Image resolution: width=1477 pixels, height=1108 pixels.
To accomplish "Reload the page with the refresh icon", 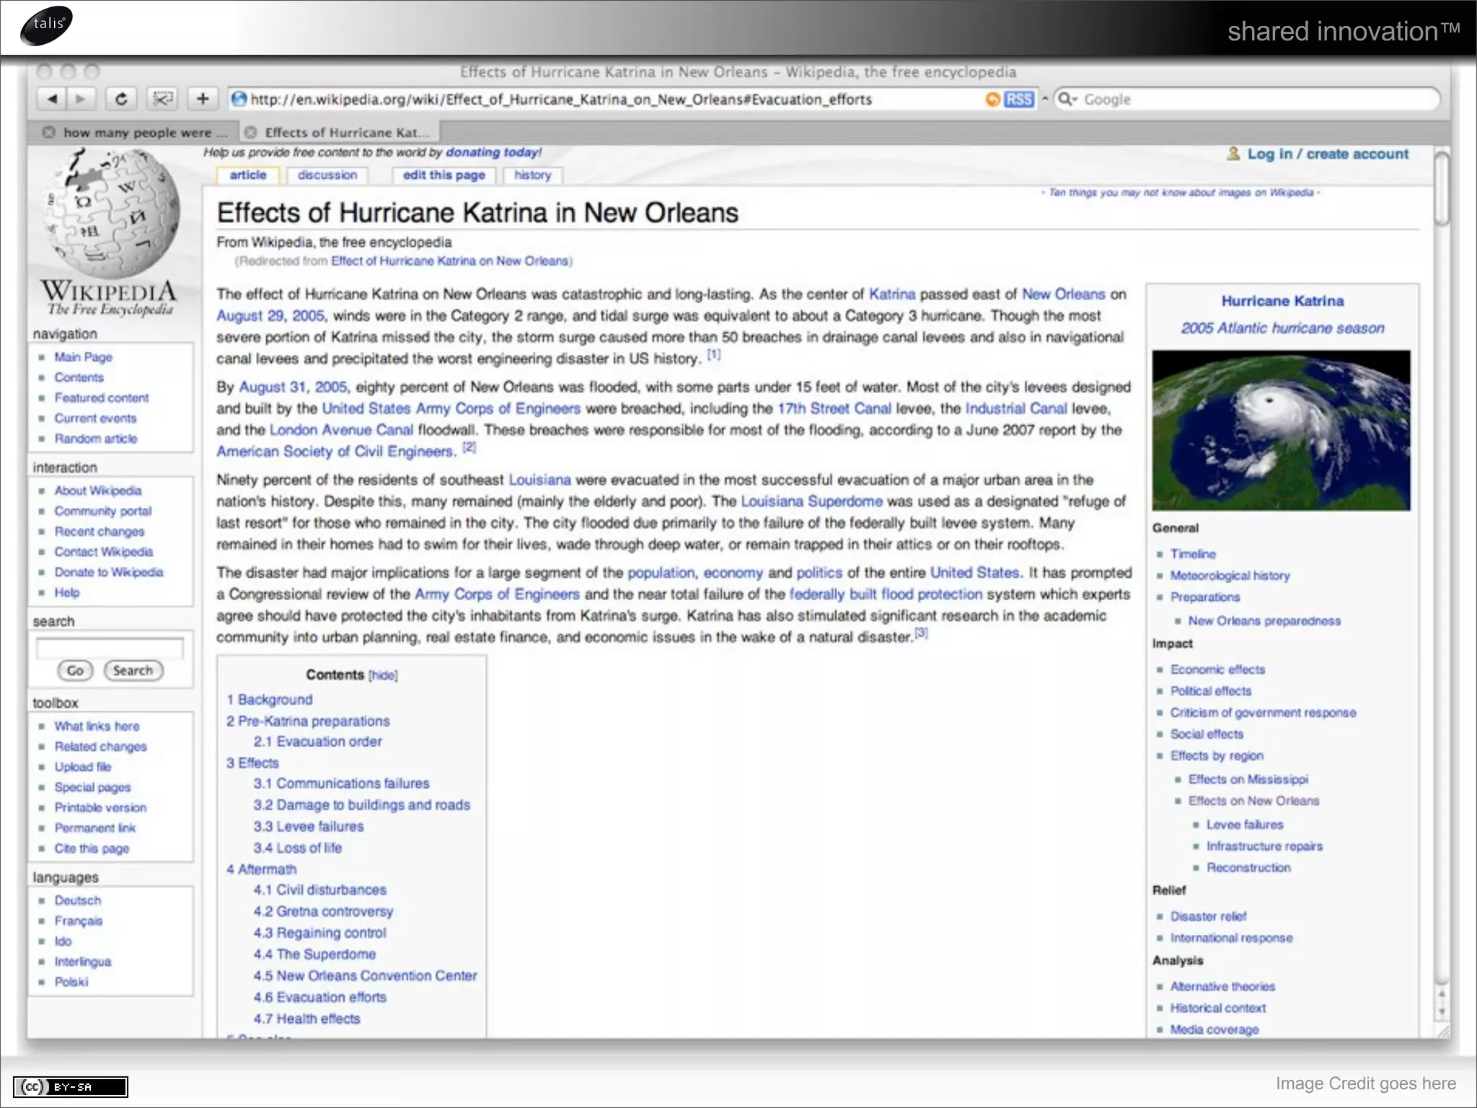I will [121, 99].
